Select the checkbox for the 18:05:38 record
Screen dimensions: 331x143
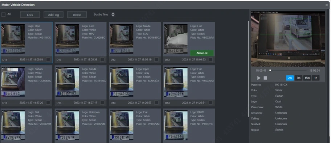click(102, 60)
